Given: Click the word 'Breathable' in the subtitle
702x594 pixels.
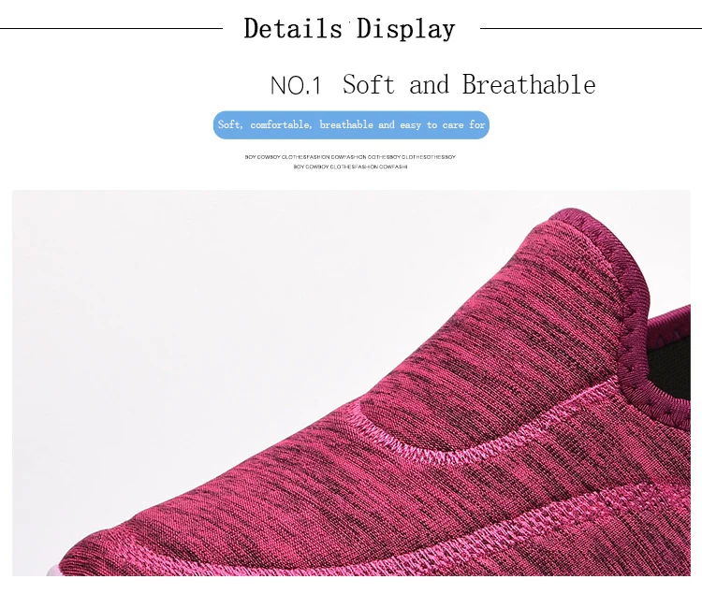Looking at the screenshot, I should (529, 84).
